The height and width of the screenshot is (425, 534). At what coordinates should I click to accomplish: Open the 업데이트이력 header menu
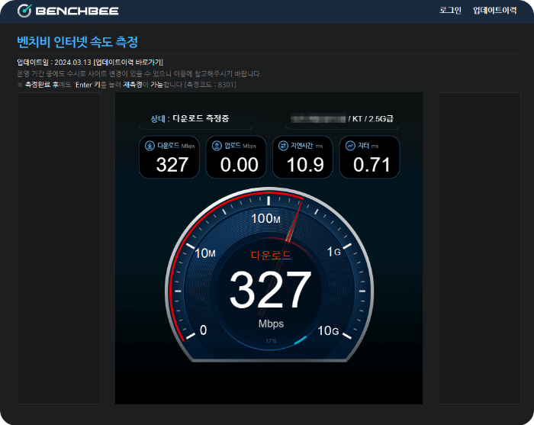(x=494, y=10)
